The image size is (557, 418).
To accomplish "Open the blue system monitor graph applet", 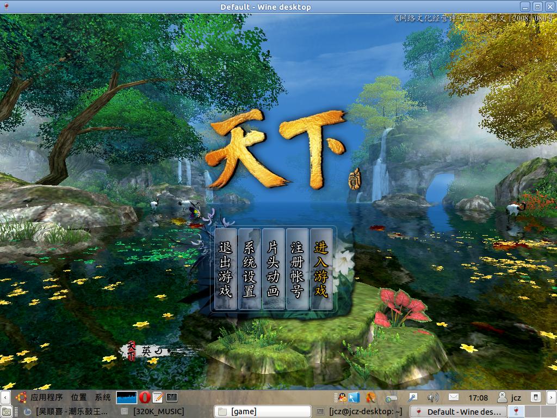I will [x=127, y=397].
